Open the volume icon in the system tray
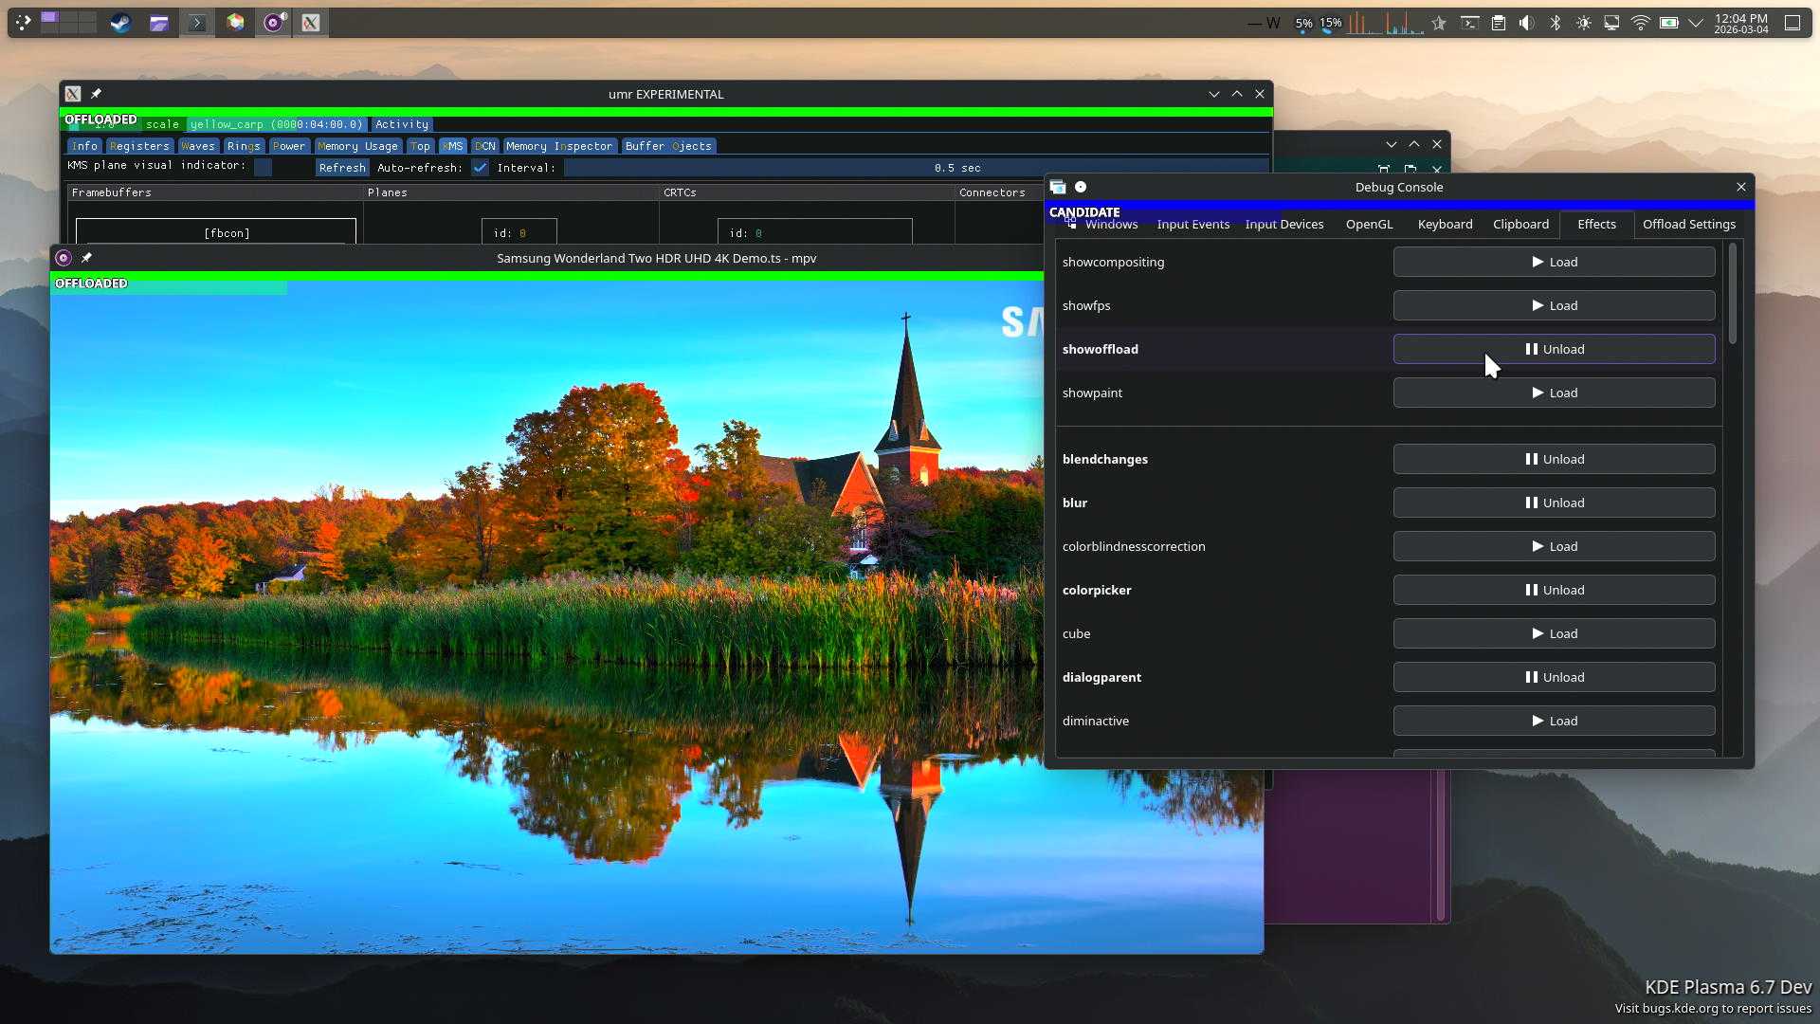1820x1024 pixels. [x=1526, y=23]
